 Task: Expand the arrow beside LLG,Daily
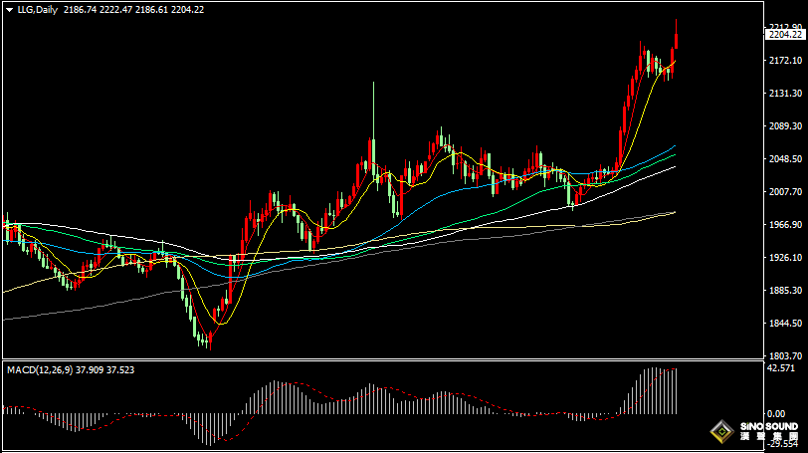(9, 9)
